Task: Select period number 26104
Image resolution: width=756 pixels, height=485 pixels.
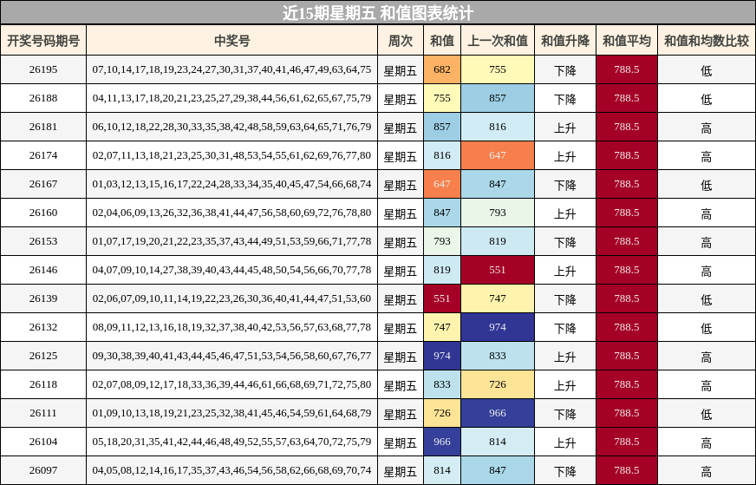Action: pos(43,442)
